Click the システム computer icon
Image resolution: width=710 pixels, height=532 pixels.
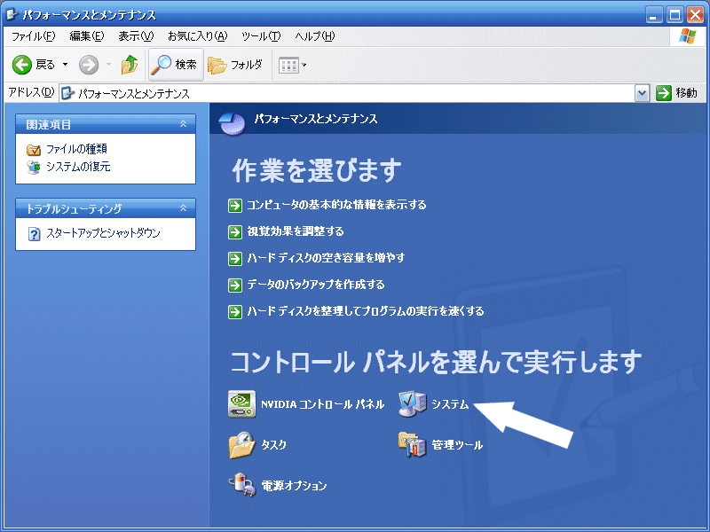click(x=413, y=403)
